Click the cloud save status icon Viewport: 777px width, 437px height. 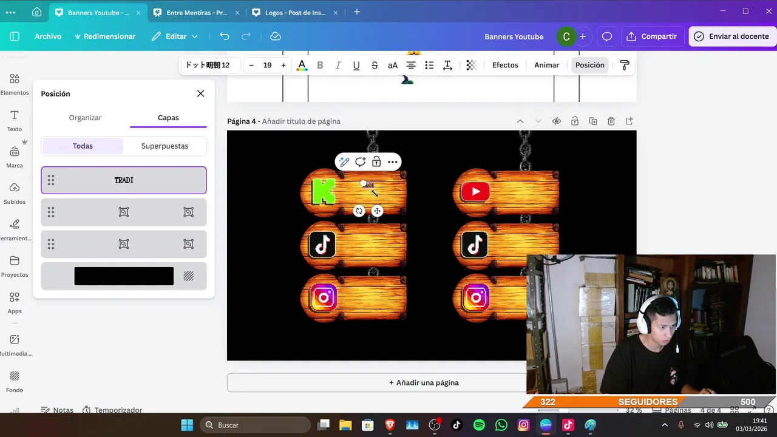point(276,36)
